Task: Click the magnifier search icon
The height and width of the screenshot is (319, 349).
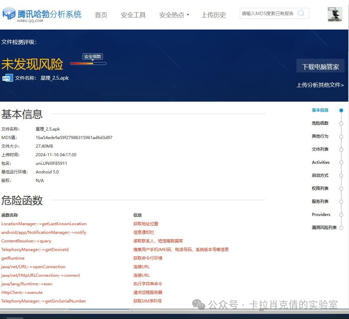Action: point(301,13)
